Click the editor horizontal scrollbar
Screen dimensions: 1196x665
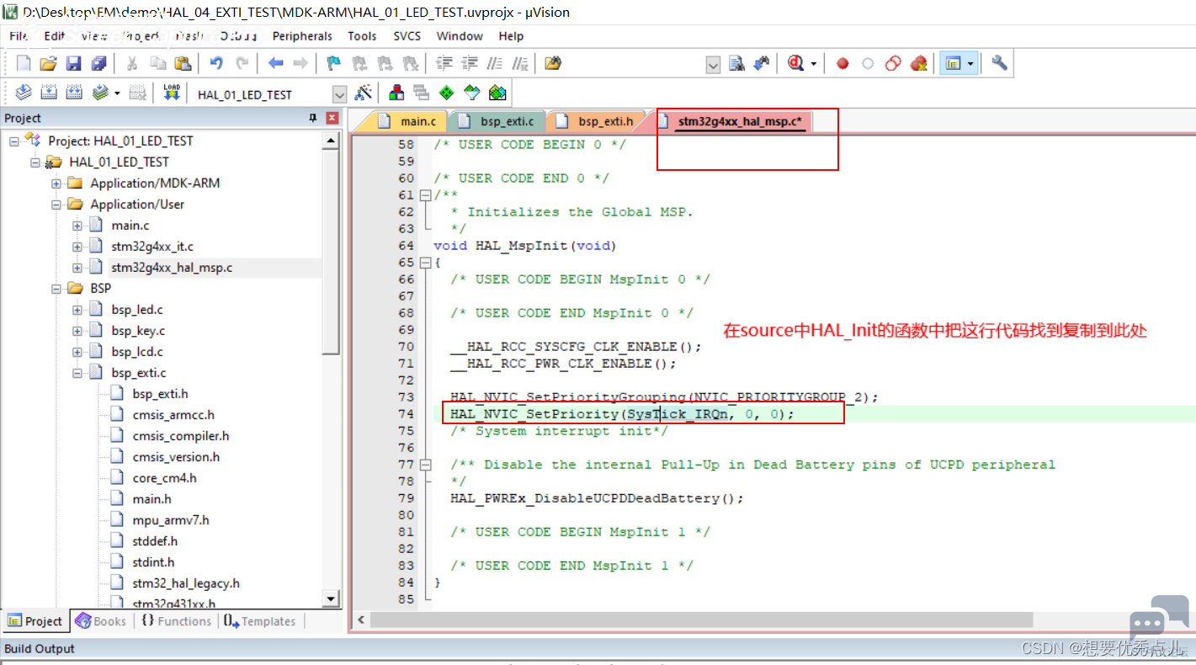click(x=701, y=620)
